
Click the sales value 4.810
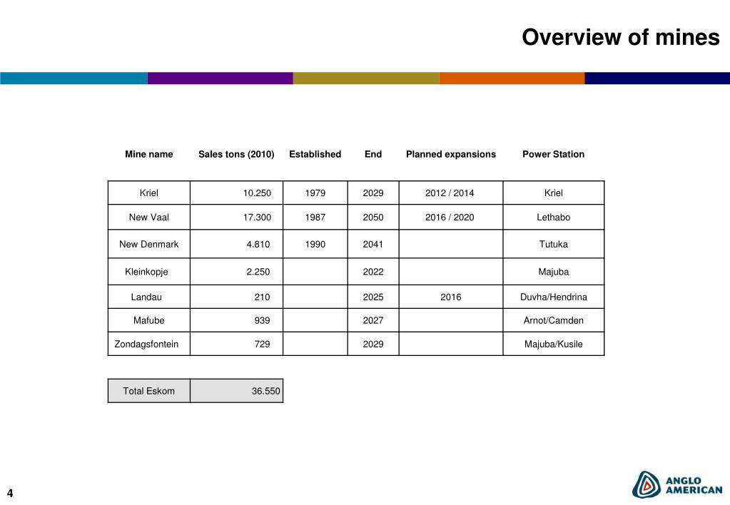258,245
